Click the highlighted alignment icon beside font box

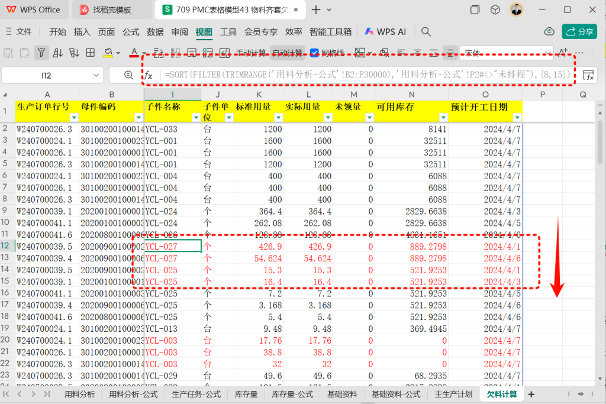(450, 53)
